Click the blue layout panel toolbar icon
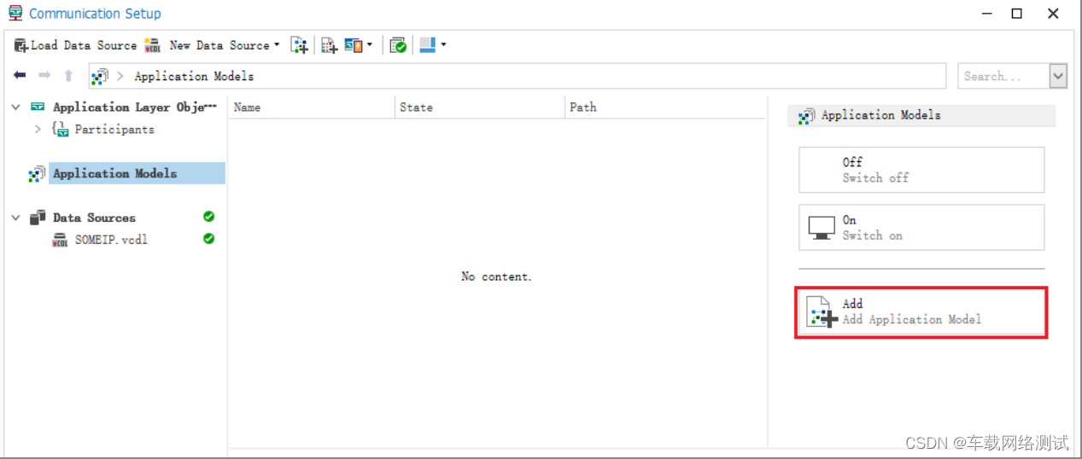Viewport: 1082px width, 459px height. click(428, 45)
